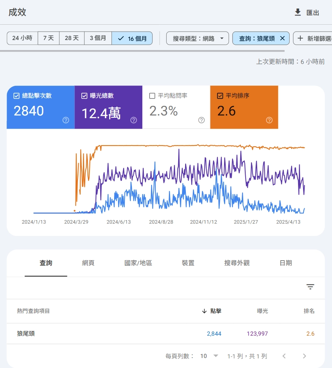Open the 狼尾頭 query row

pos(166,333)
